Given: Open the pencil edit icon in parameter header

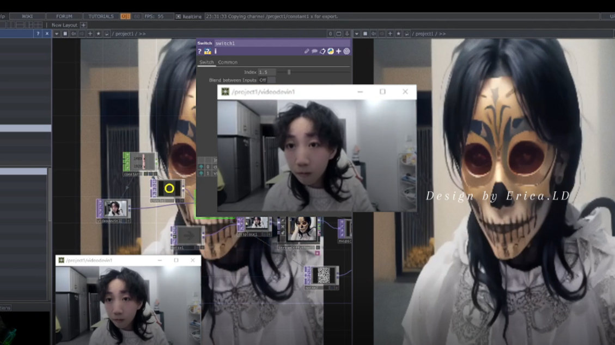Looking at the screenshot, I should pyautogui.click(x=307, y=51).
